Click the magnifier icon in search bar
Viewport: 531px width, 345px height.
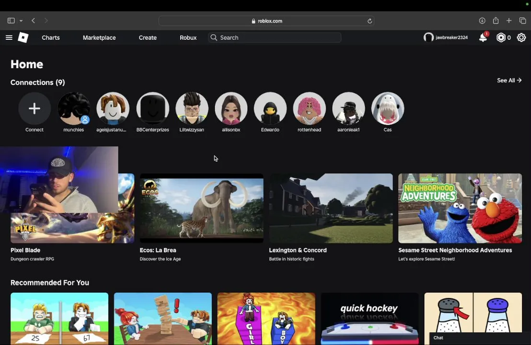pyautogui.click(x=214, y=37)
